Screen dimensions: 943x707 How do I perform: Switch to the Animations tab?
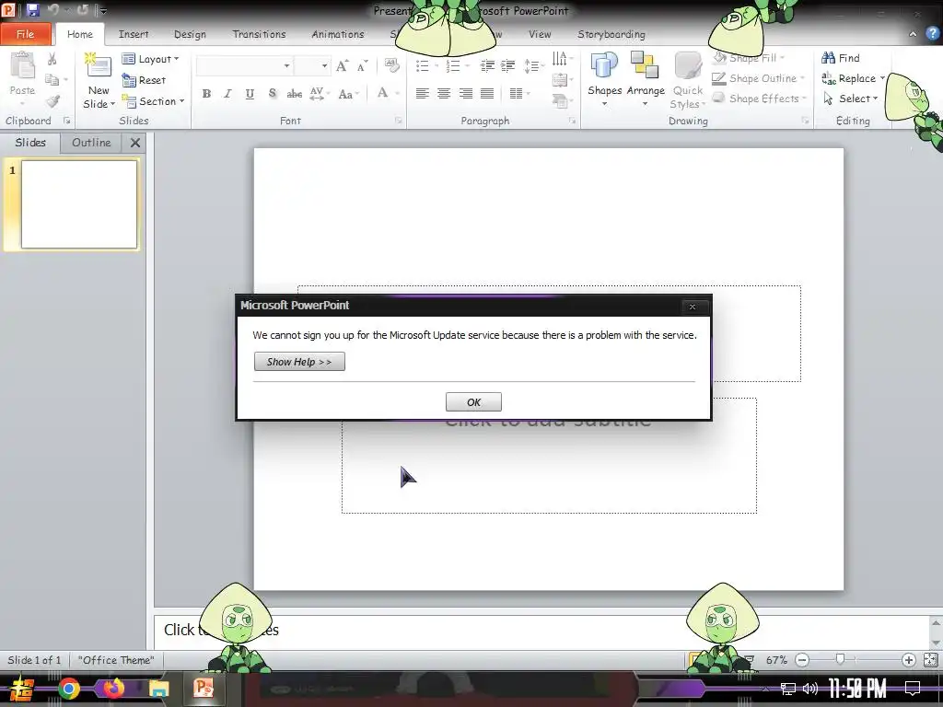[x=337, y=34]
